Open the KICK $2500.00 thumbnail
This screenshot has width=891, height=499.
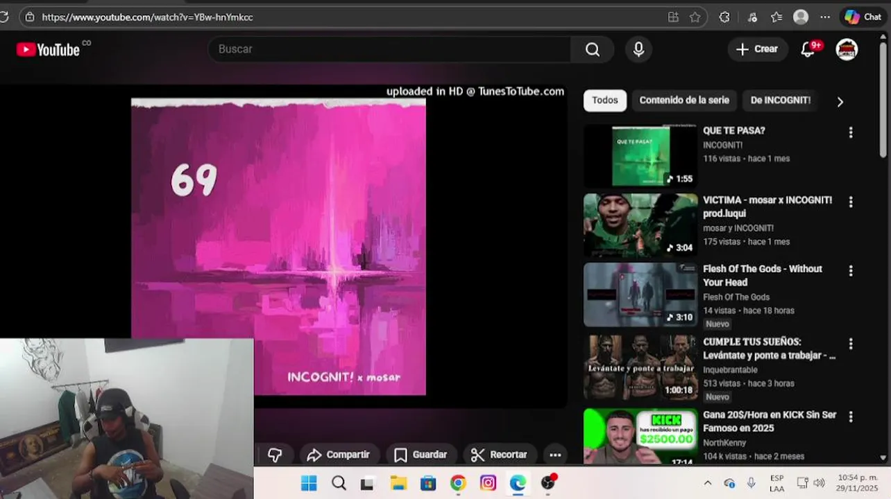(x=640, y=436)
